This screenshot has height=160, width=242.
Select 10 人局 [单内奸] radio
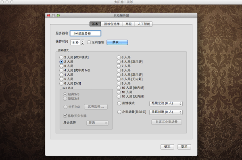tap(119, 88)
